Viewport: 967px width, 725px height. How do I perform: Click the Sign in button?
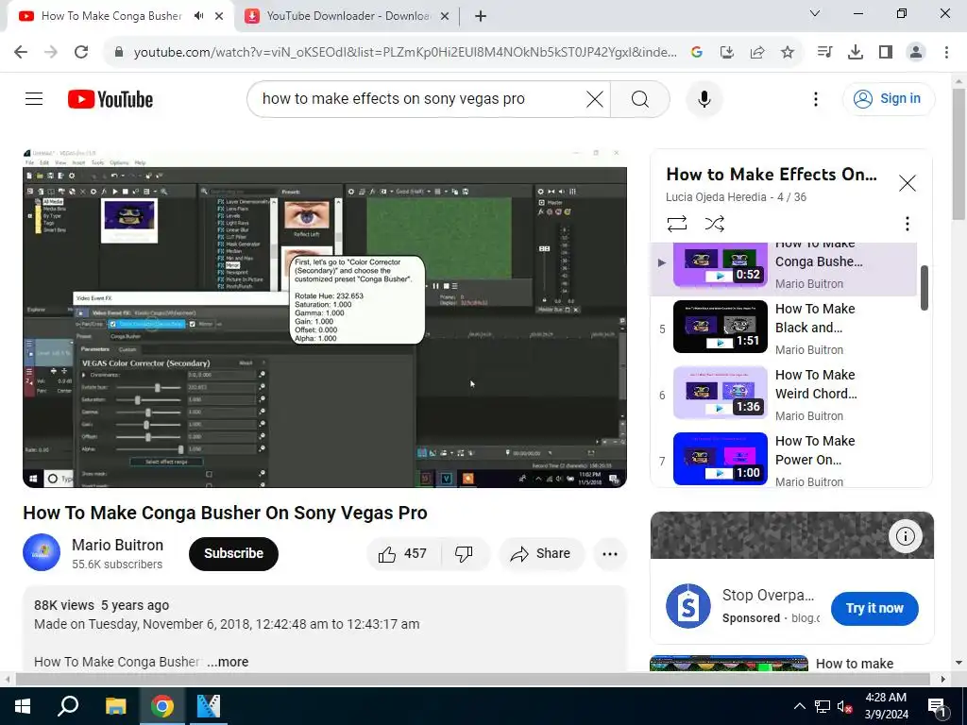point(888,98)
